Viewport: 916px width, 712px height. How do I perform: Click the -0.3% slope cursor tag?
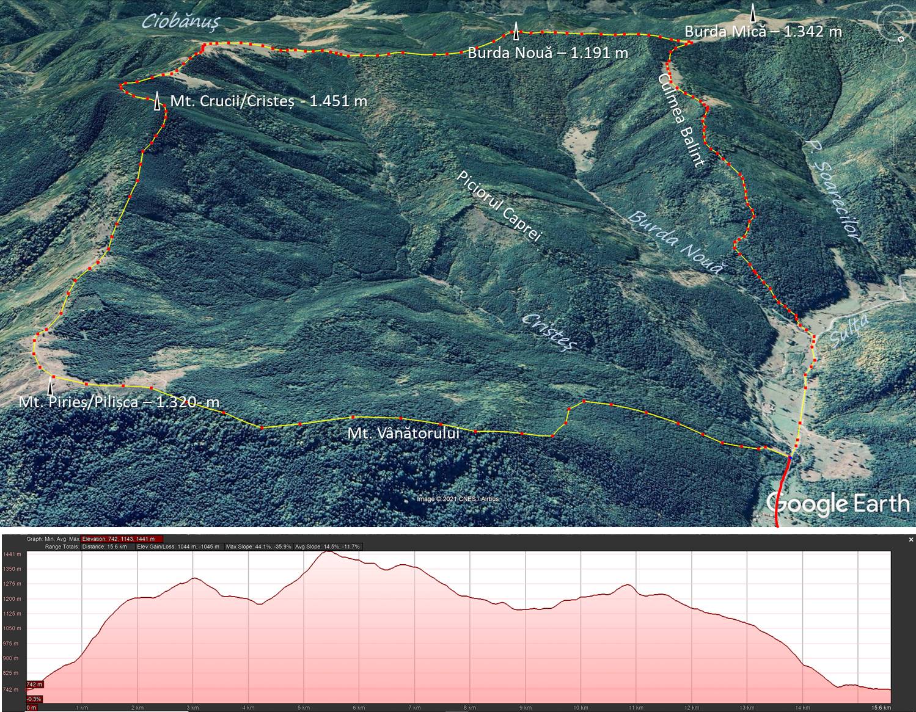pos(34,699)
